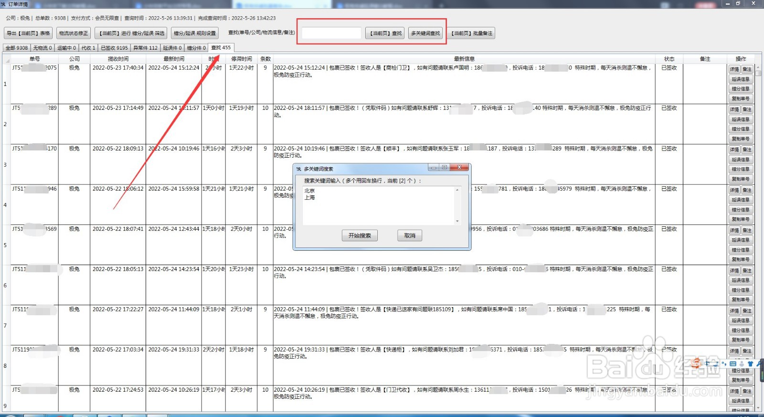Click 复制单号 in row 5
764x417 pixels.
tap(741, 259)
